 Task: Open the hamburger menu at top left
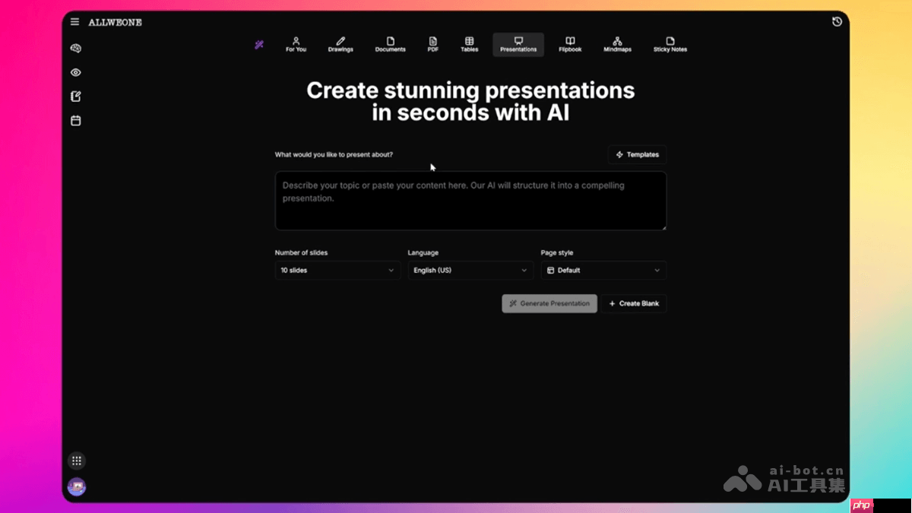(74, 22)
